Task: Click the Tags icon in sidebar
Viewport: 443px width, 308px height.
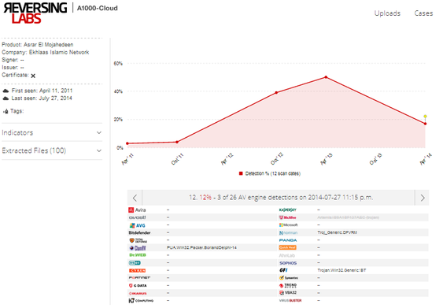Action: coord(6,111)
